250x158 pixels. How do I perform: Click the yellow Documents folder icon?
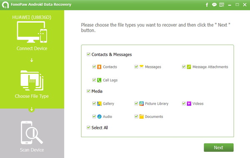[x=141, y=116]
